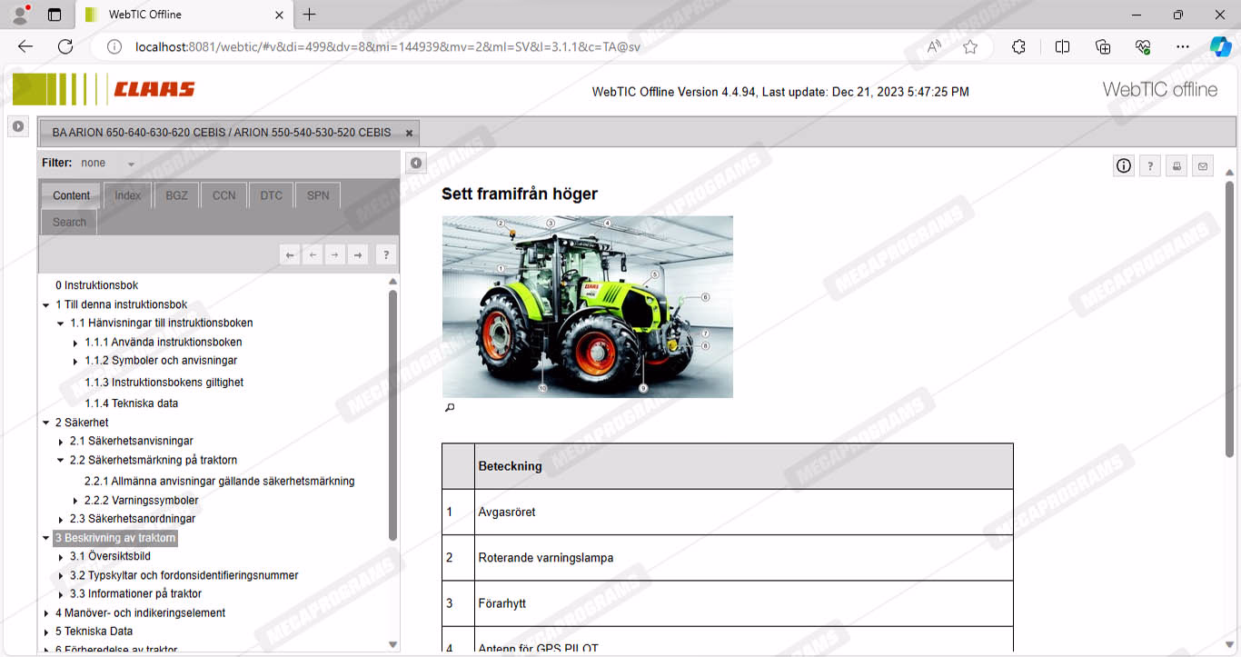The width and height of the screenshot is (1241, 657).
Task: Click the info icon above the document
Action: click(x=1124, y=165)
